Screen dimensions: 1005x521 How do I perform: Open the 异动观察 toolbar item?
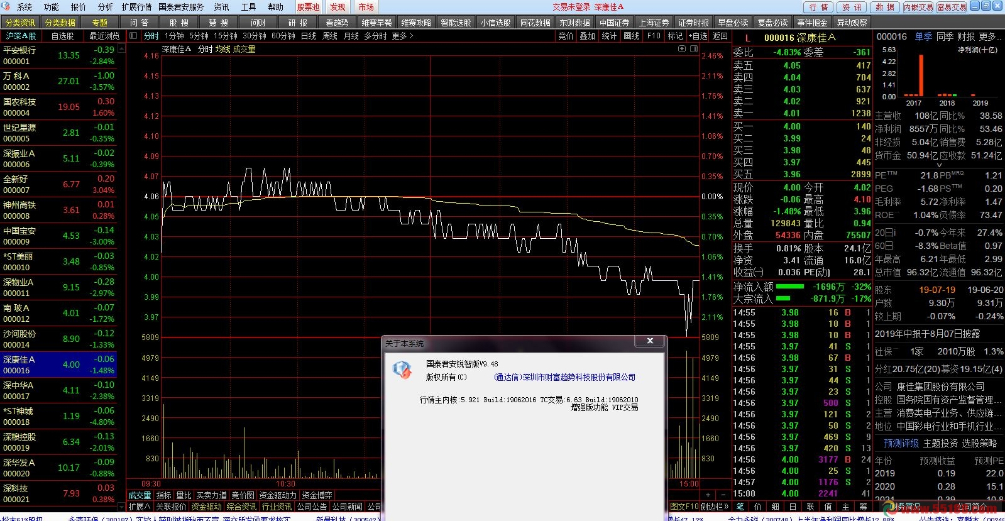pos(852,23)
